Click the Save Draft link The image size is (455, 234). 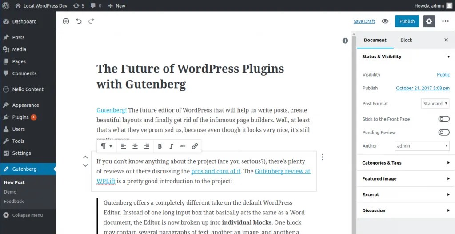(364, 21)
